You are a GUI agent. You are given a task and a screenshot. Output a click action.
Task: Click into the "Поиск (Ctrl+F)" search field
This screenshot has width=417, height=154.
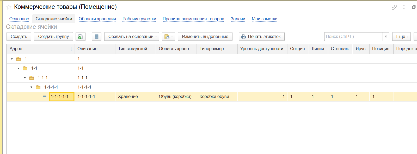[x=353, y=37]
